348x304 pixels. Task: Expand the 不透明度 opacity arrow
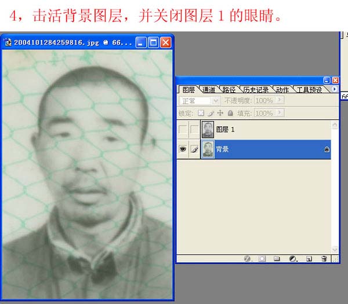(x=280, y=101)
